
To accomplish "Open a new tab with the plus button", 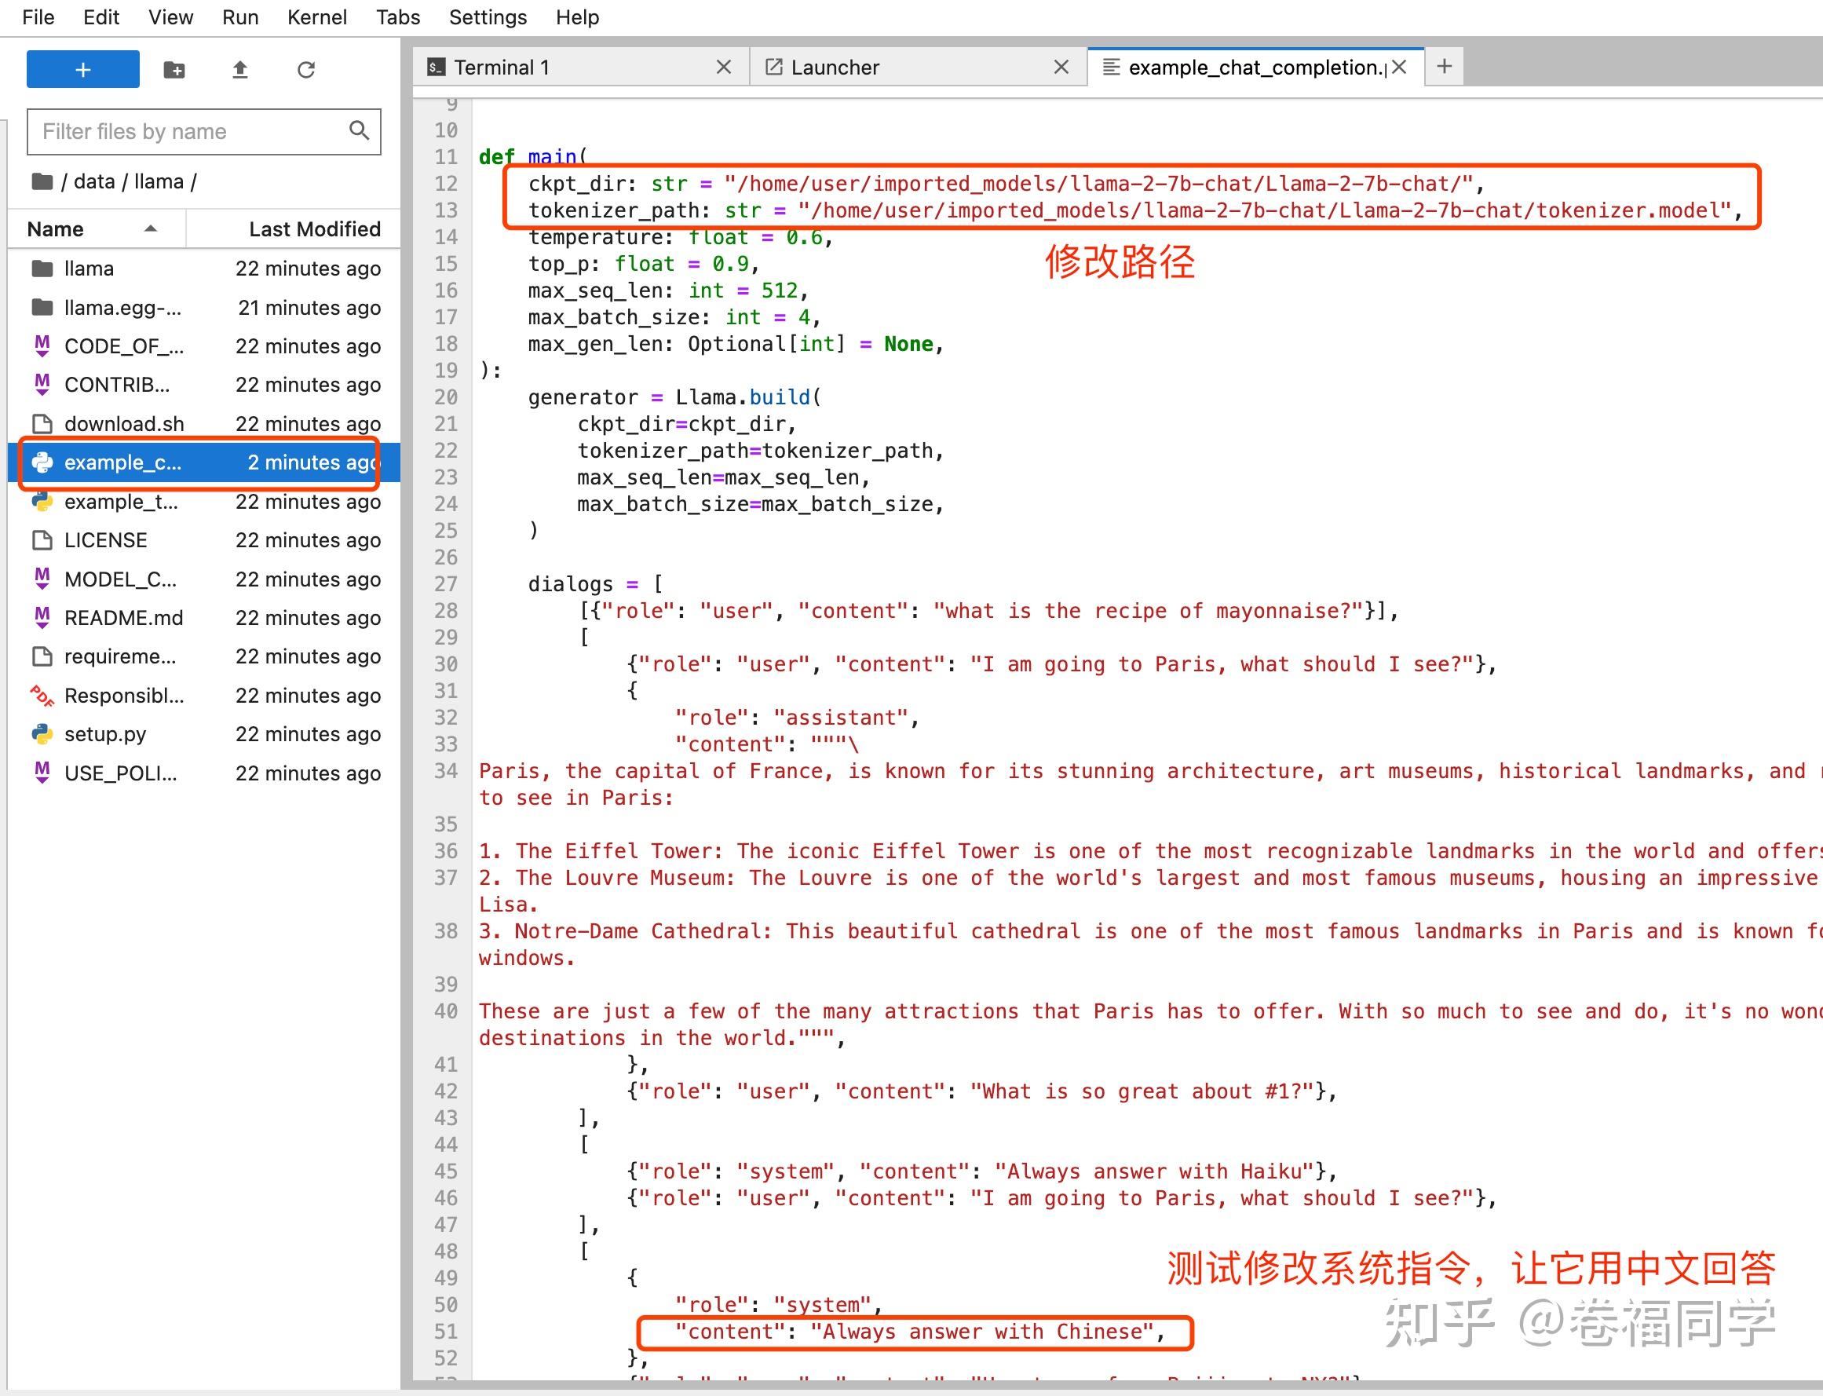I will tap(1444, 67).
